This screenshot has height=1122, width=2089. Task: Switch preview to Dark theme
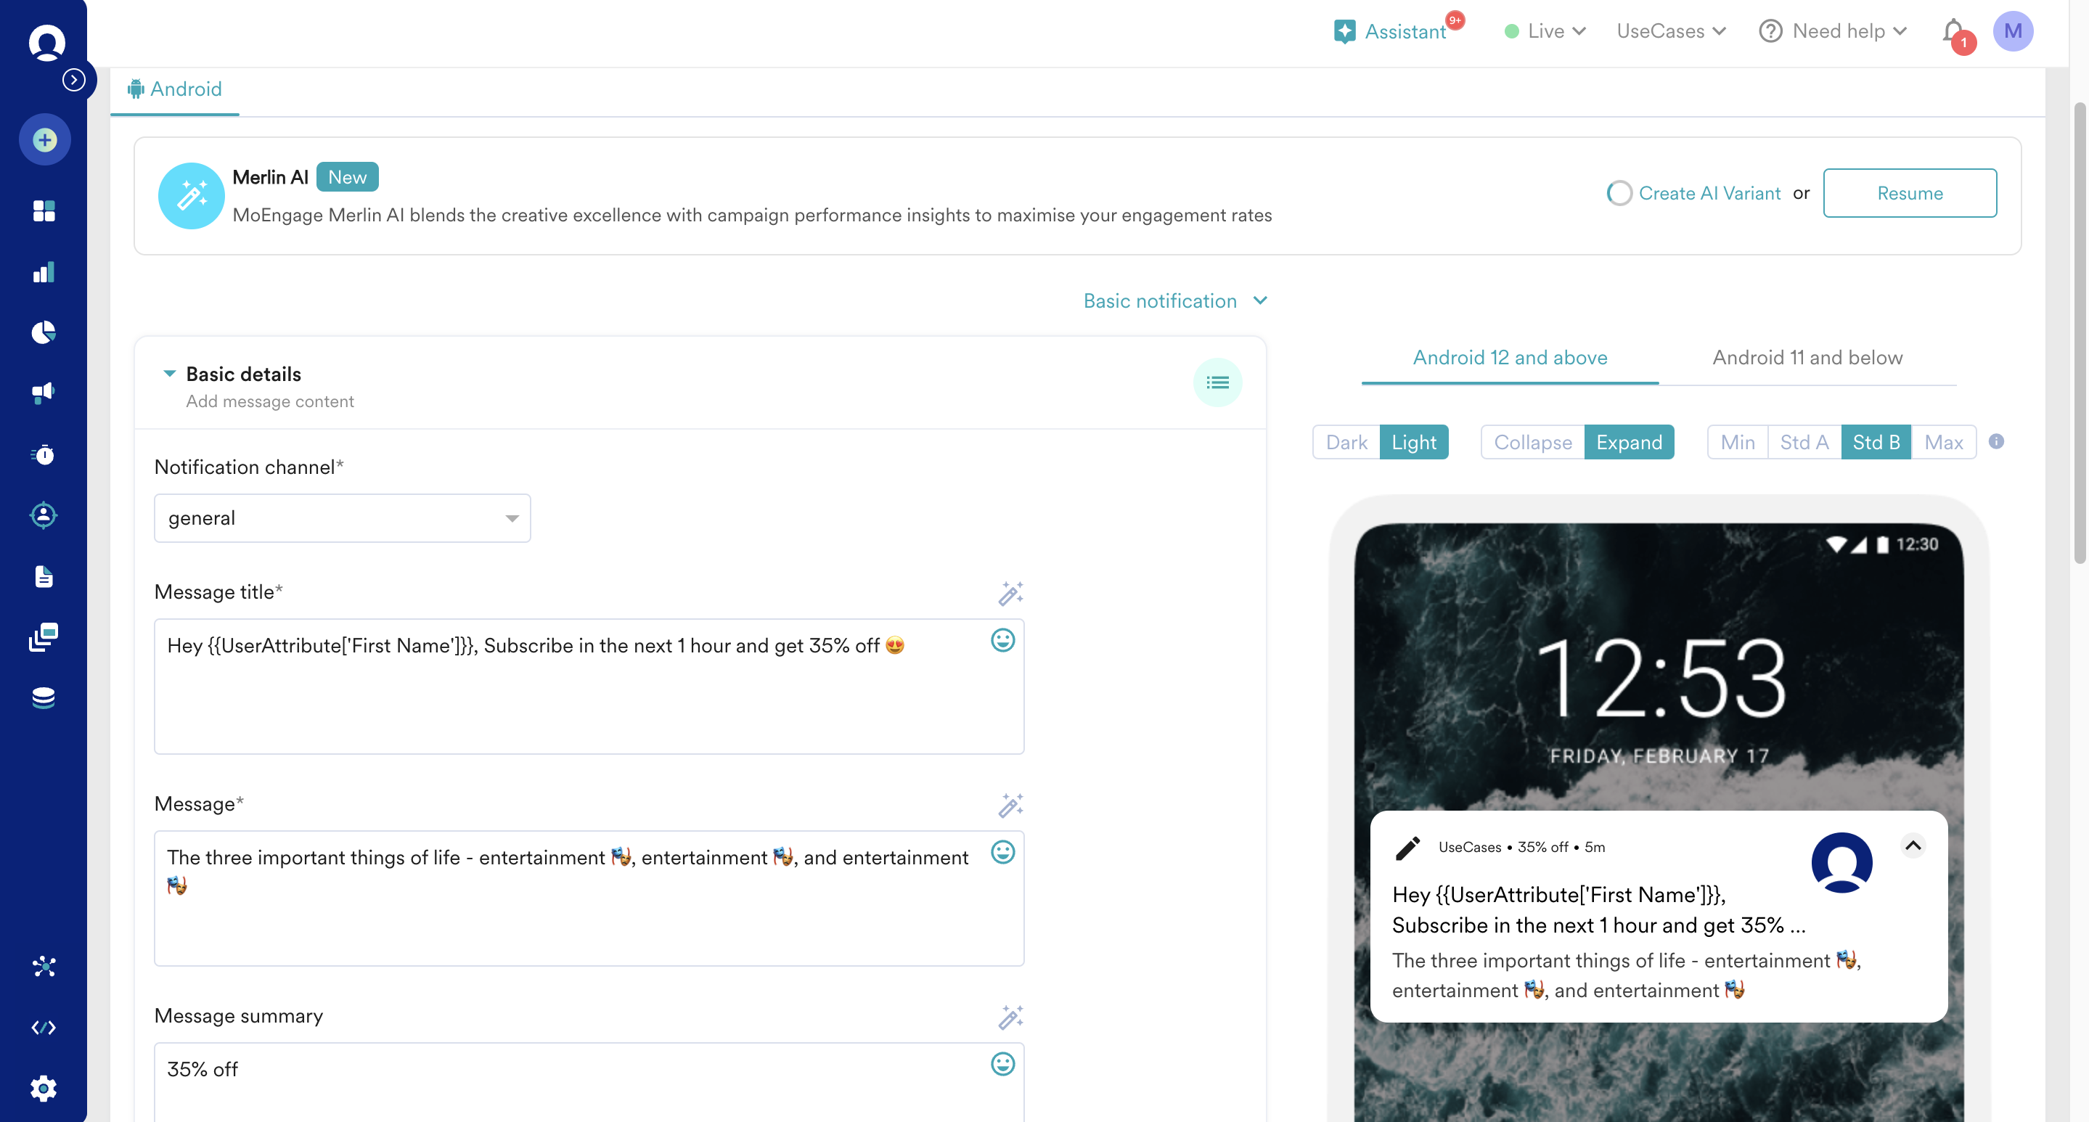click(1345, 443)
